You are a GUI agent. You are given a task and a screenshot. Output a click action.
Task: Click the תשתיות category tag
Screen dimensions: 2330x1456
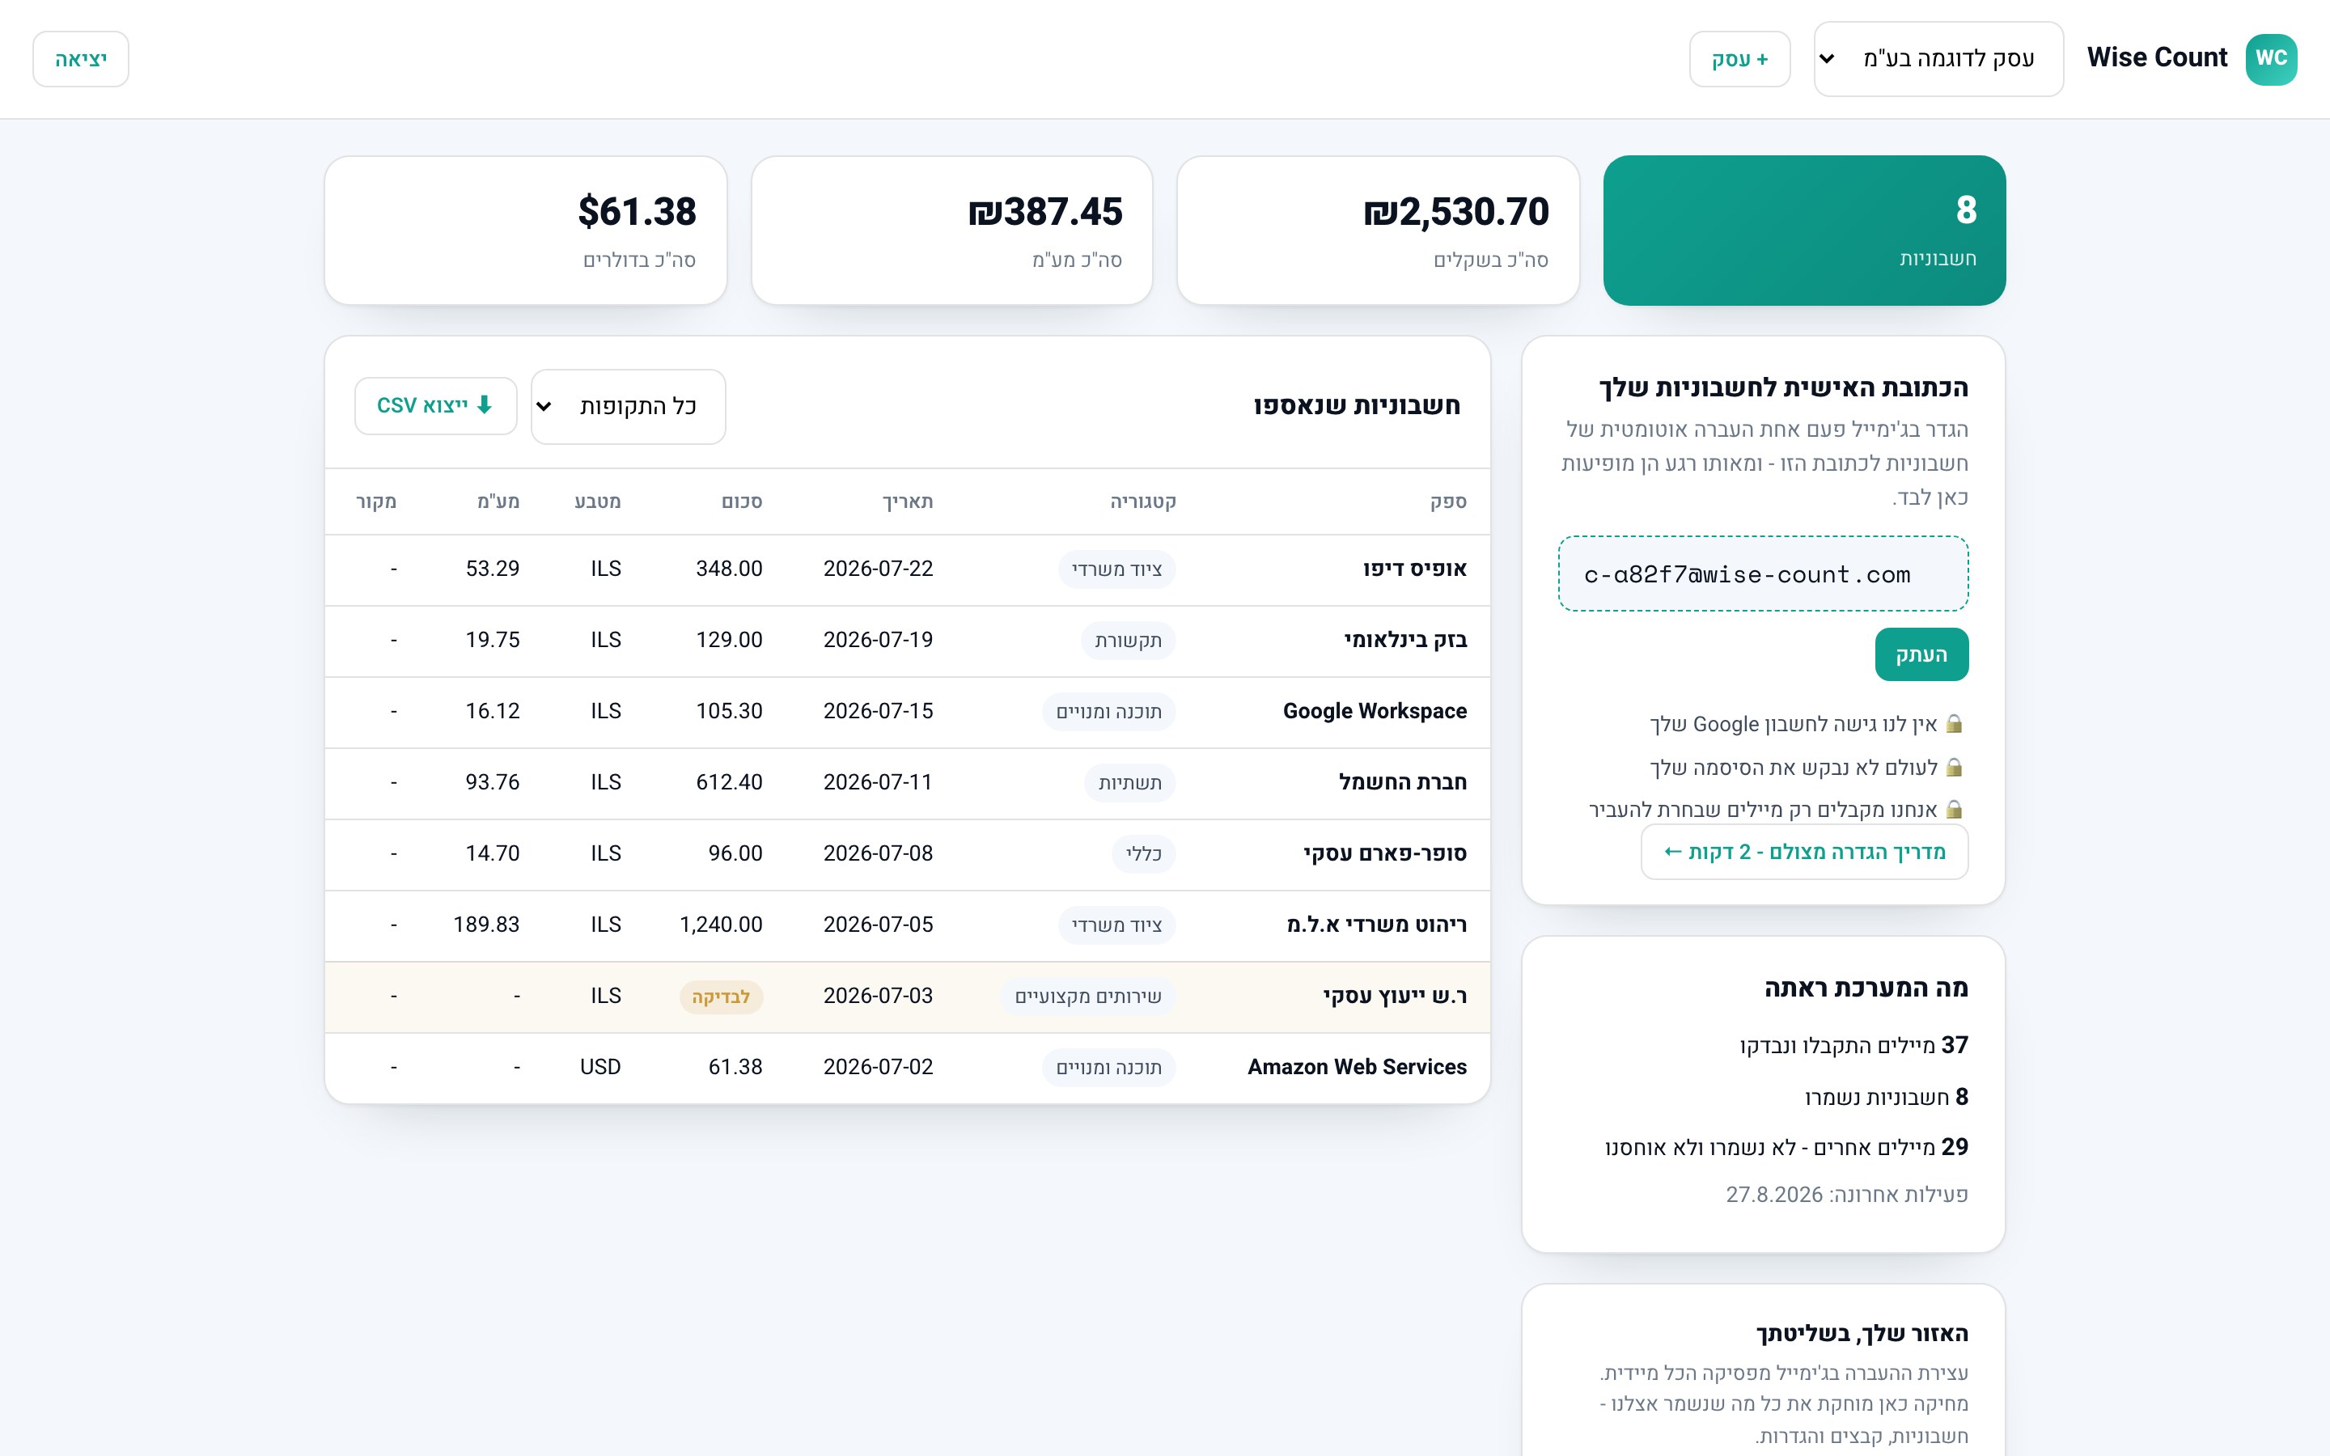[1130, 783]
